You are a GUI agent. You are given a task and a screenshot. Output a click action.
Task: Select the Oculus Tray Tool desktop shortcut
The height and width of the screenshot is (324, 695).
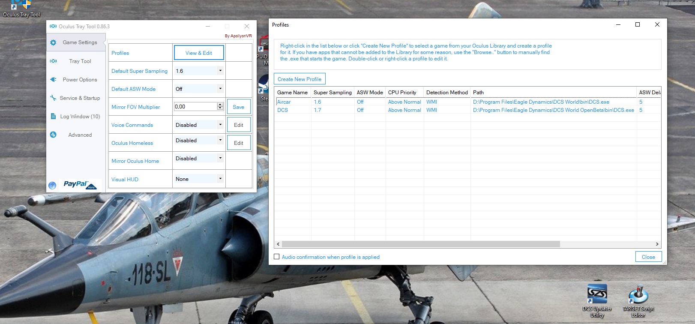(x=21, y=9)
